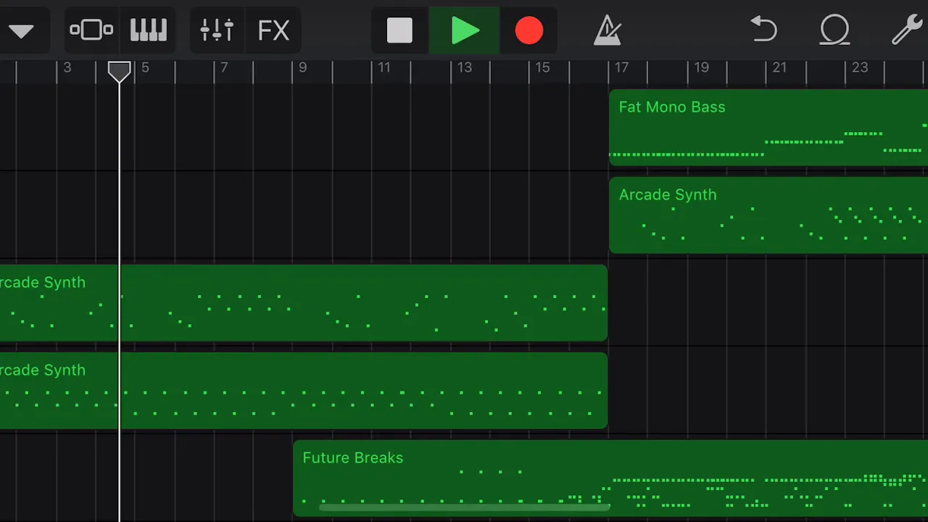928x522 pixels.
Task: Undo the last action
Action: tap(763, 30)
